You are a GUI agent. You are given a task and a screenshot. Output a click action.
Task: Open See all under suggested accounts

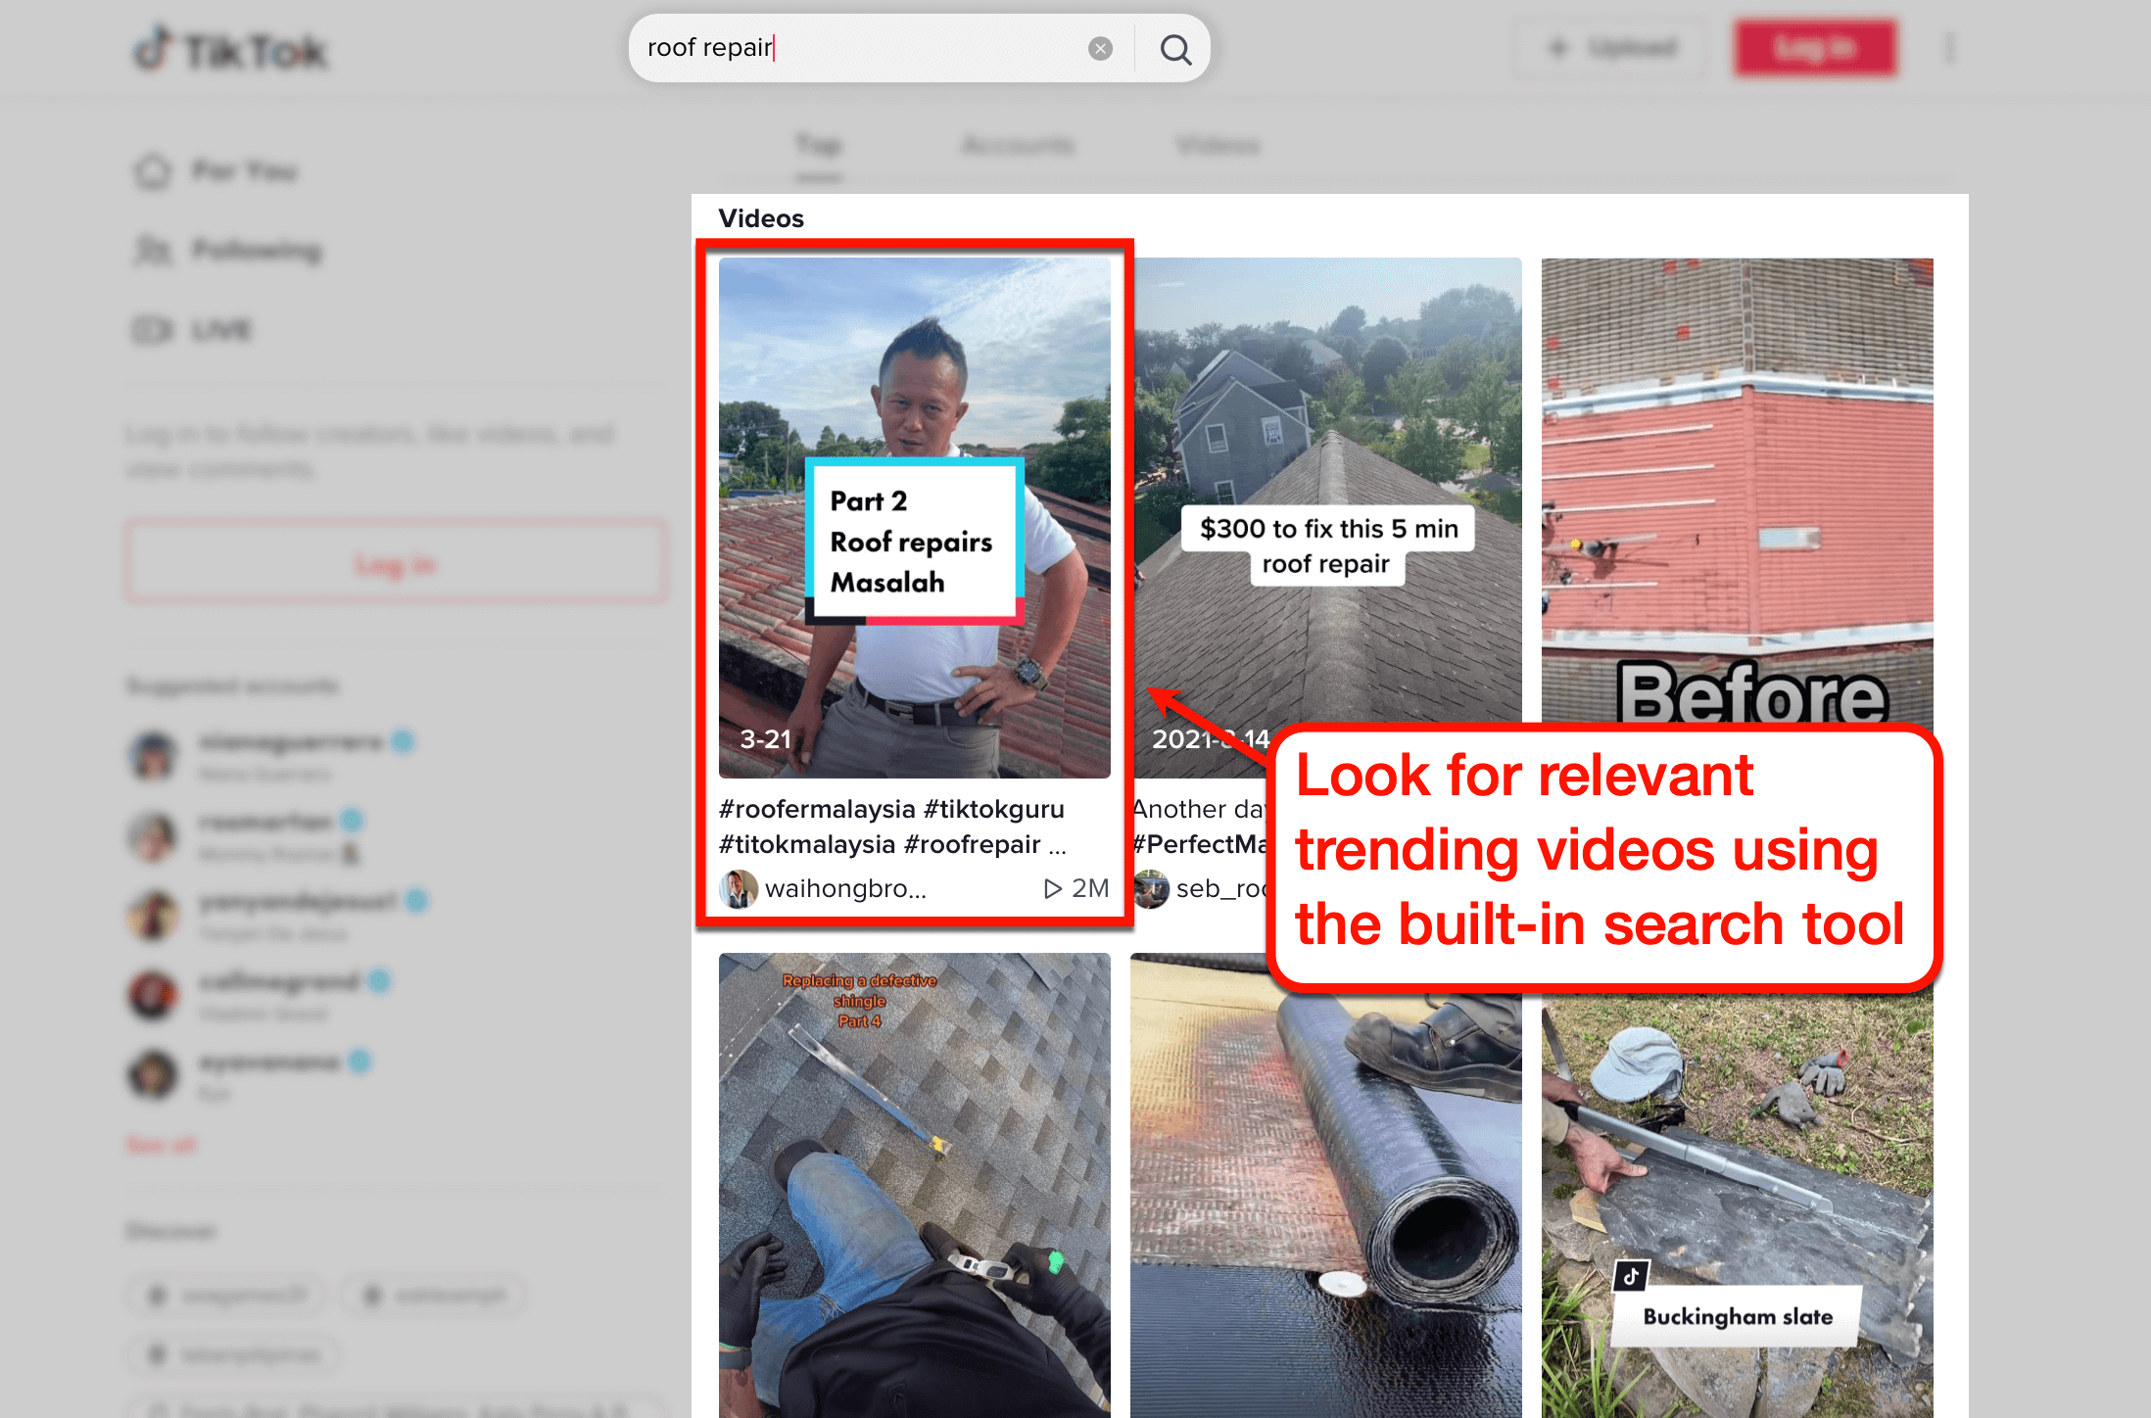160,1144
